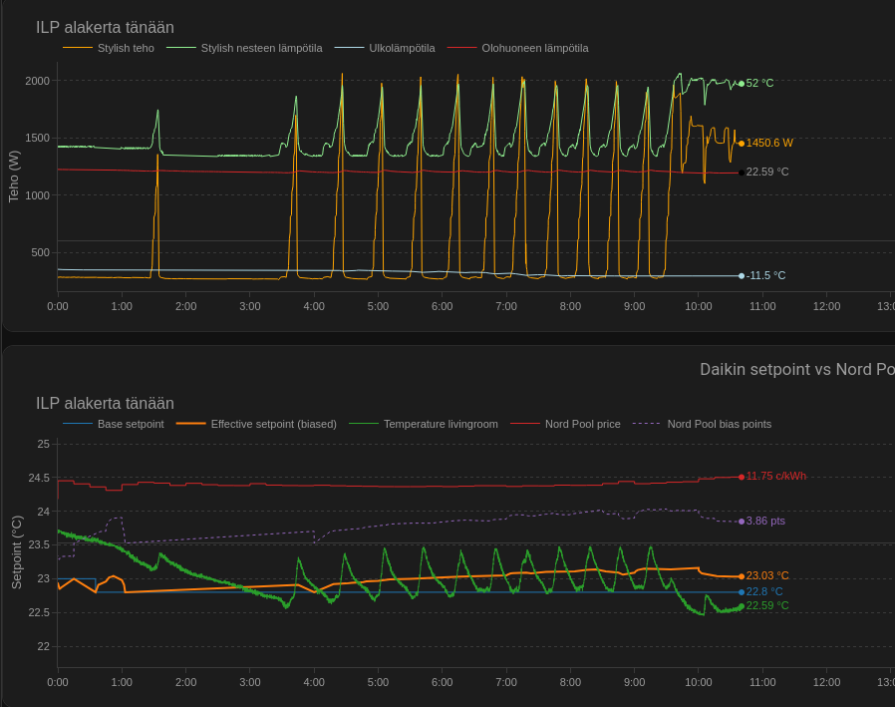
Task: Click the 1450.6 W end-of-line marker
Action: (x=742, y=143)
